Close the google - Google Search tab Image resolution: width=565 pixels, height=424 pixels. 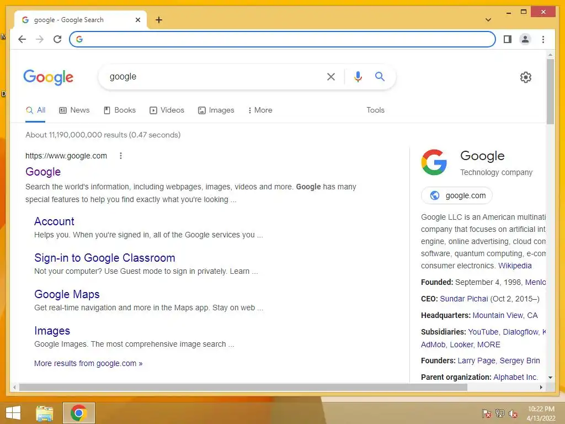tap(137, 20)
